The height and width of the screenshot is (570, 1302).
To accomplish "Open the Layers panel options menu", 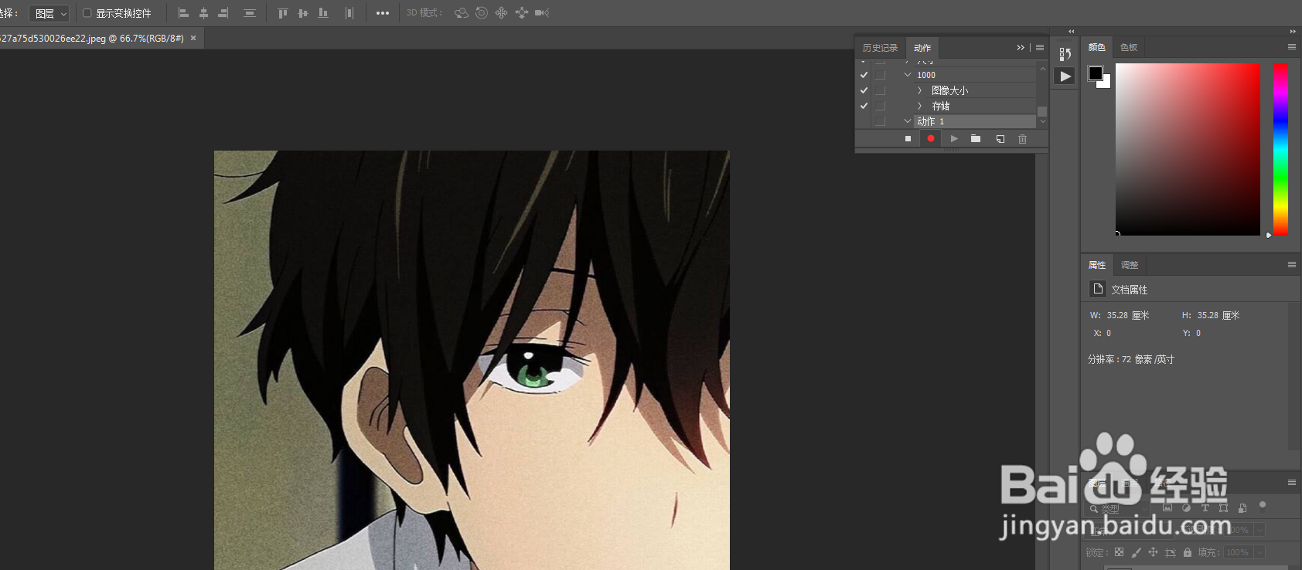I will [1292, 483].
